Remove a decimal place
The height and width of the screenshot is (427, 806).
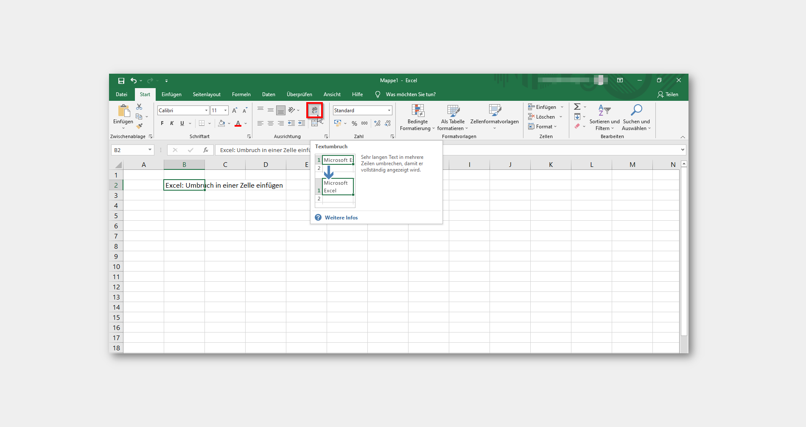[x=387, y=124]
